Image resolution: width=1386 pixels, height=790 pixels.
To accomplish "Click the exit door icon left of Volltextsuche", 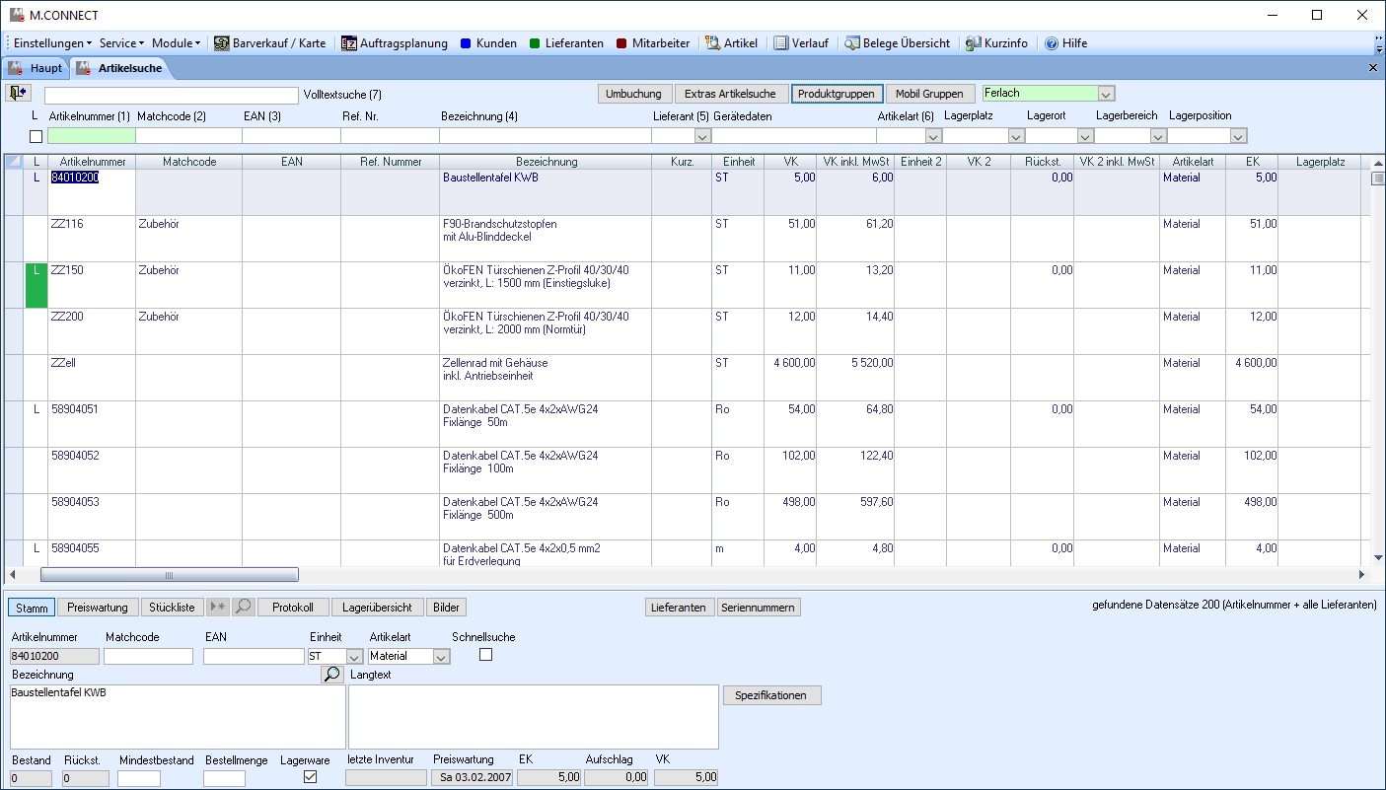I will click(x=18, y=93).
